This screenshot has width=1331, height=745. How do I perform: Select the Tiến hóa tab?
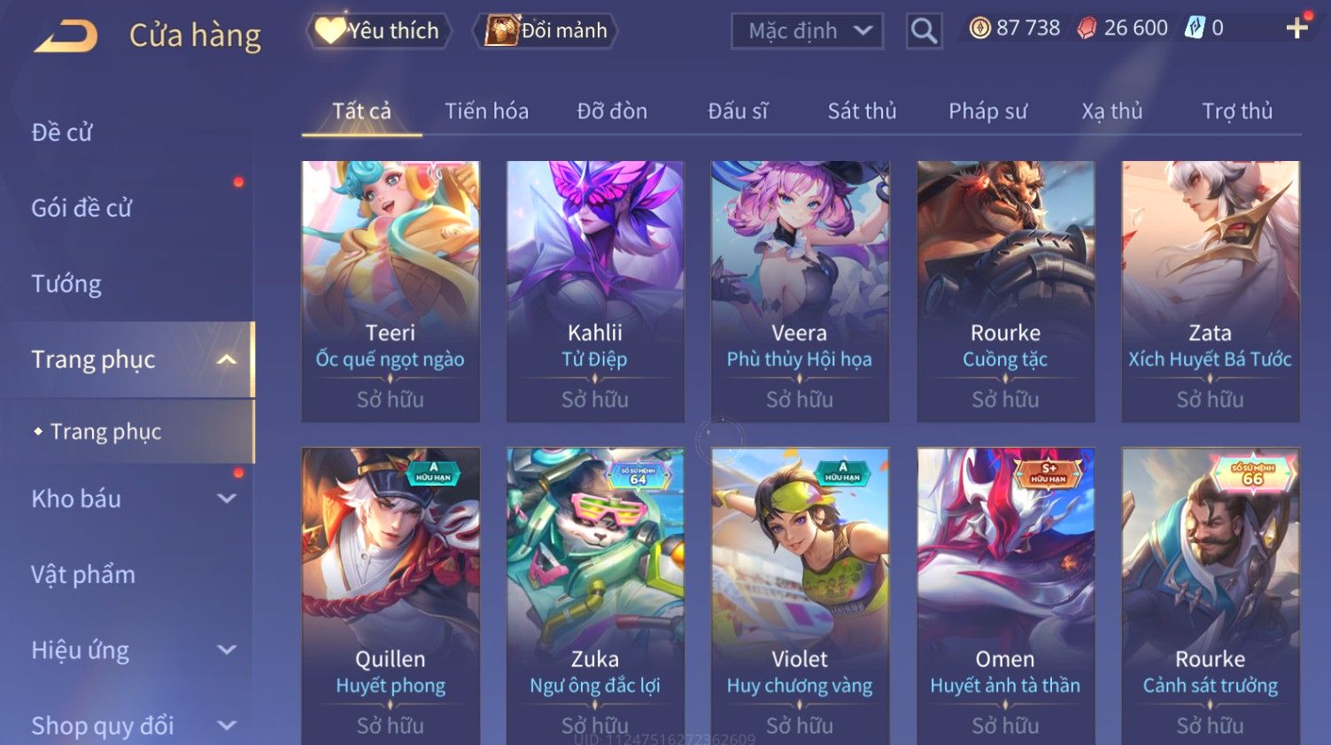(486, 111)
